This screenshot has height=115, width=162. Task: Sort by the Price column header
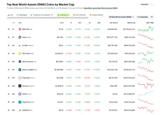[62, 23]
